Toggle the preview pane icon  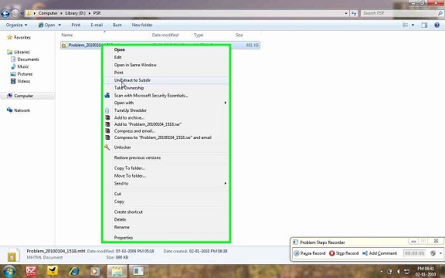coord(424,25)
